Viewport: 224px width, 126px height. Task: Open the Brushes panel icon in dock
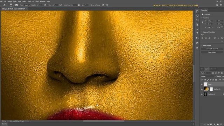pos(197,16)
